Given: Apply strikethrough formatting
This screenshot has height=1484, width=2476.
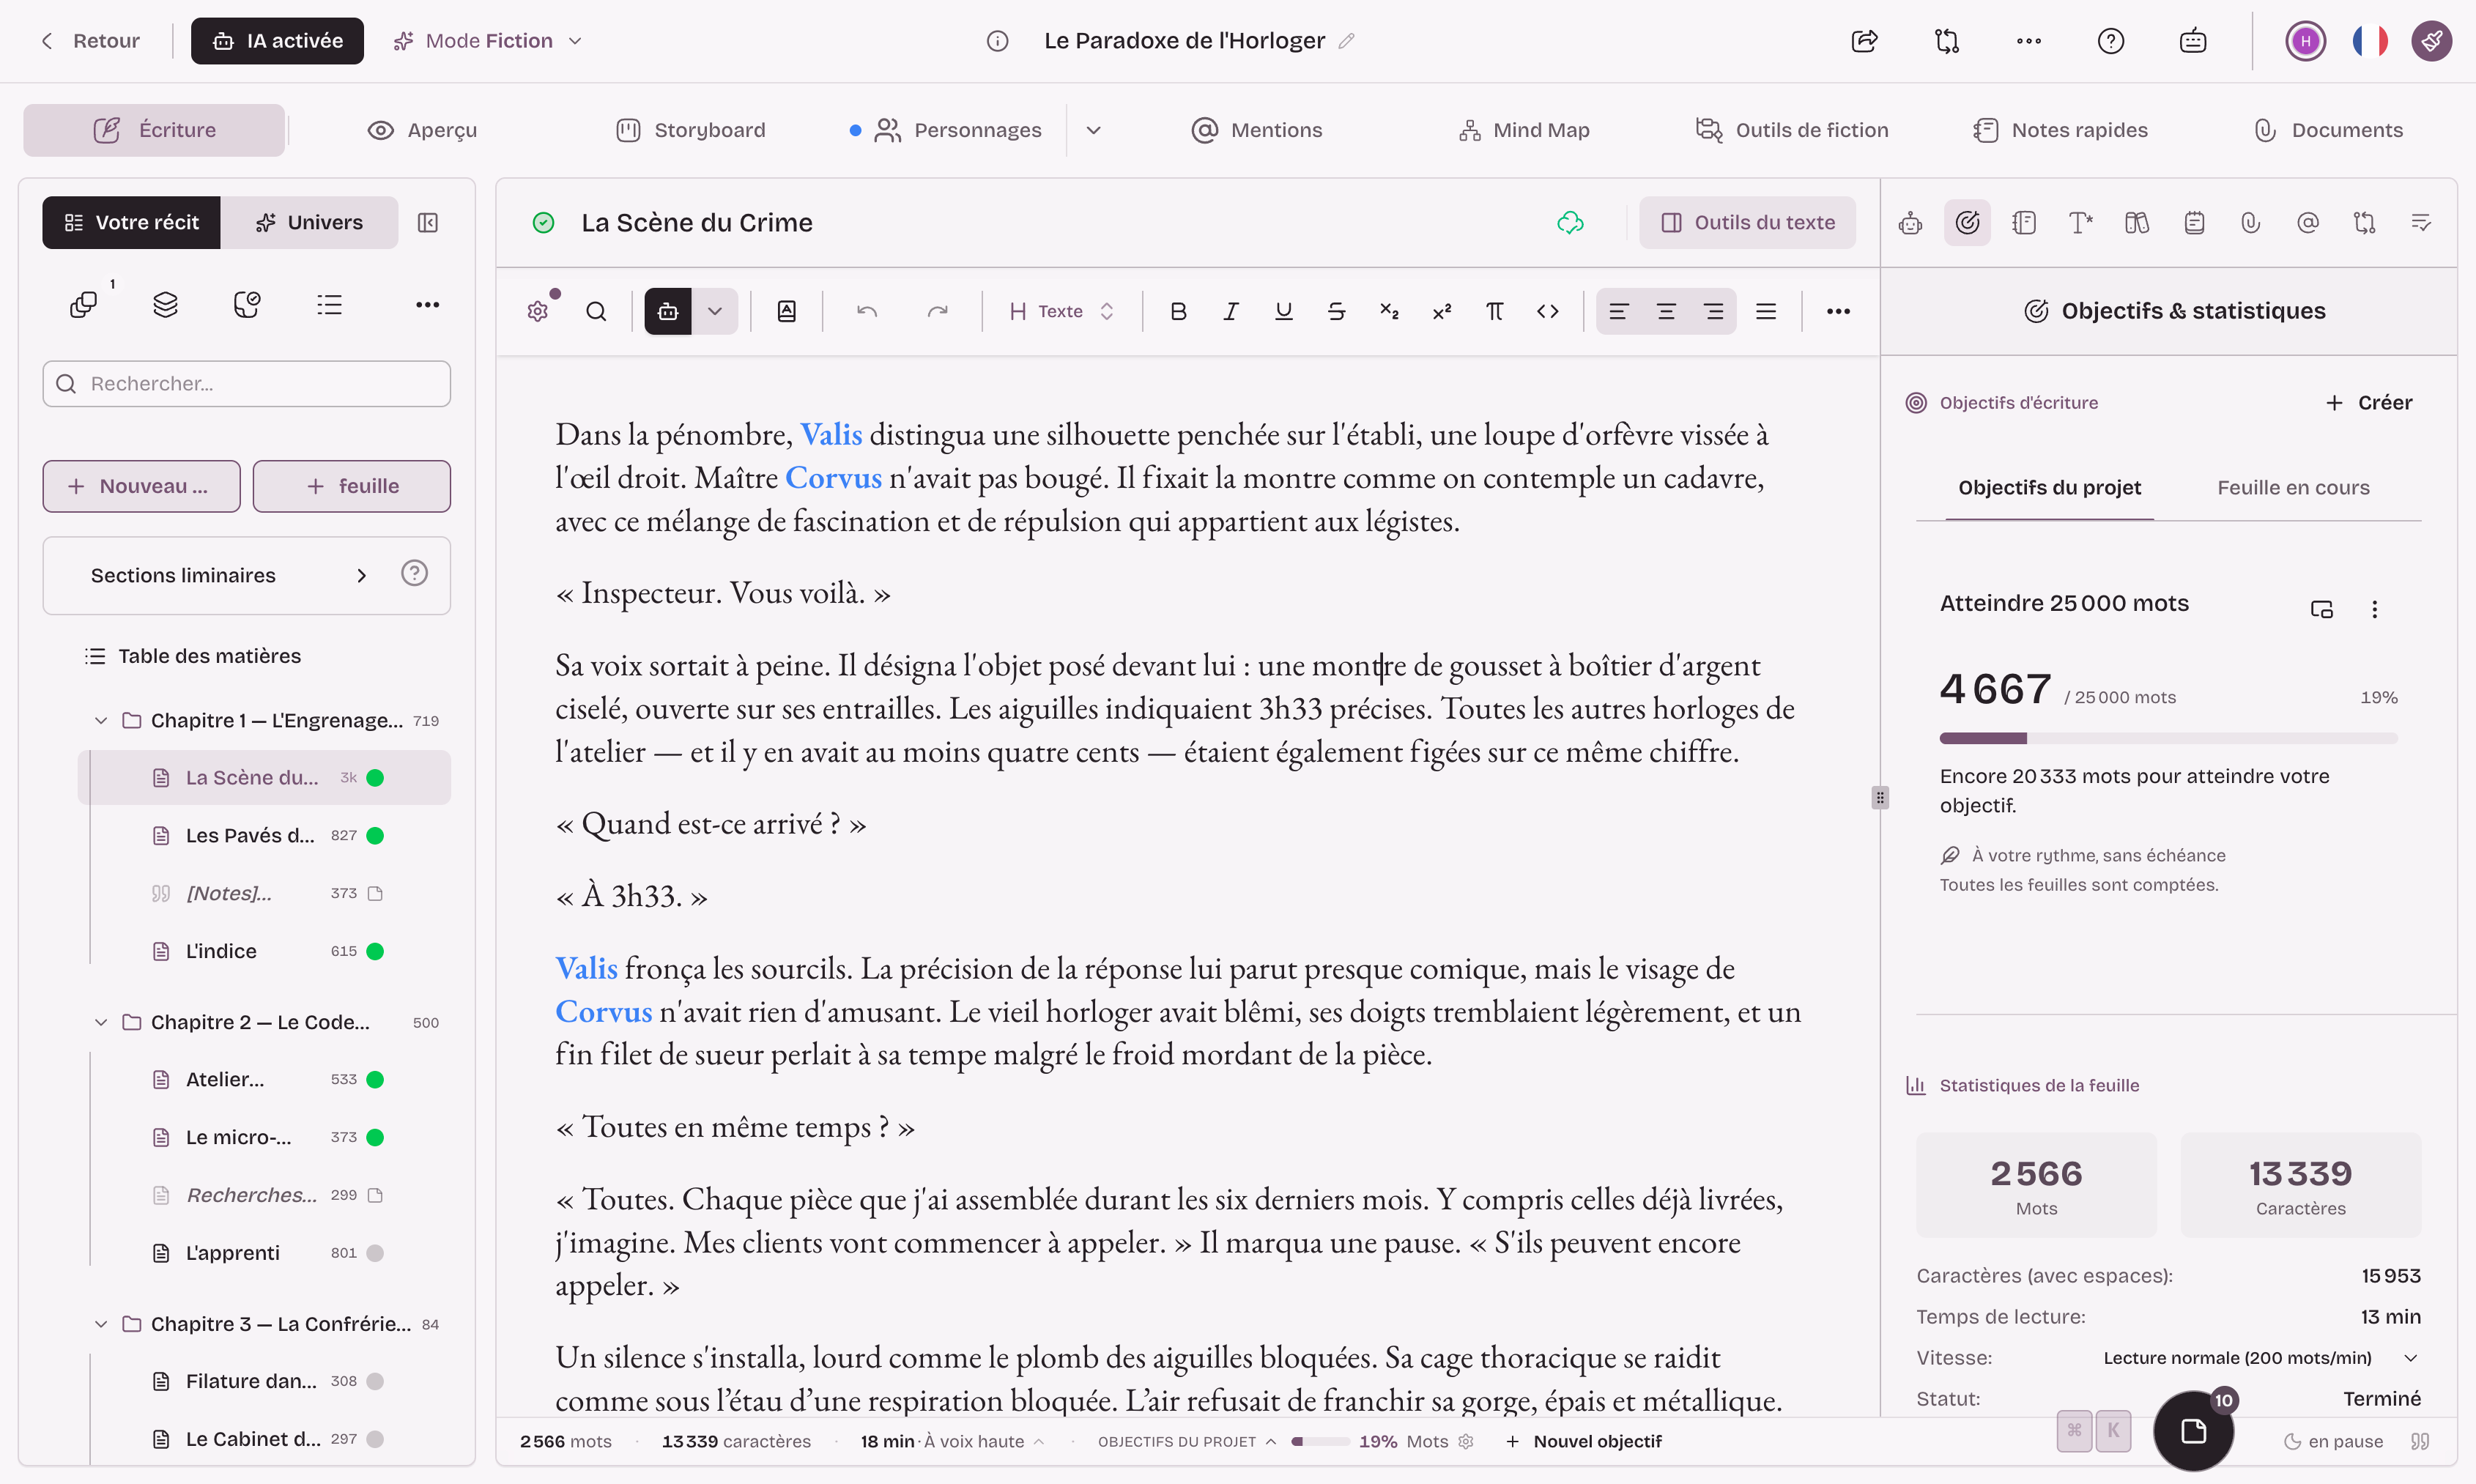Looking at the screenshot, I should 1336,312.
